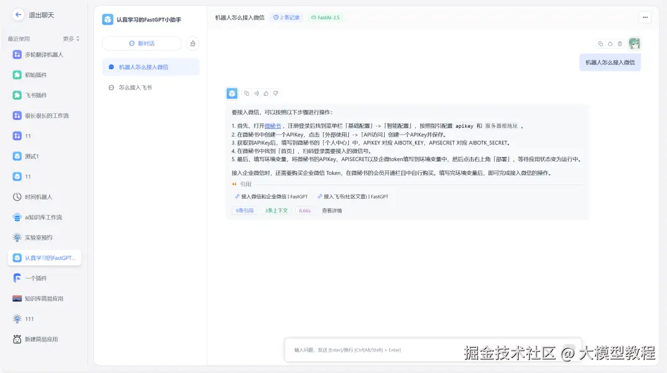Open the 多轮翻译机器人 app
667x373 pixels.
pyautogui.click(x=44, y=54)
